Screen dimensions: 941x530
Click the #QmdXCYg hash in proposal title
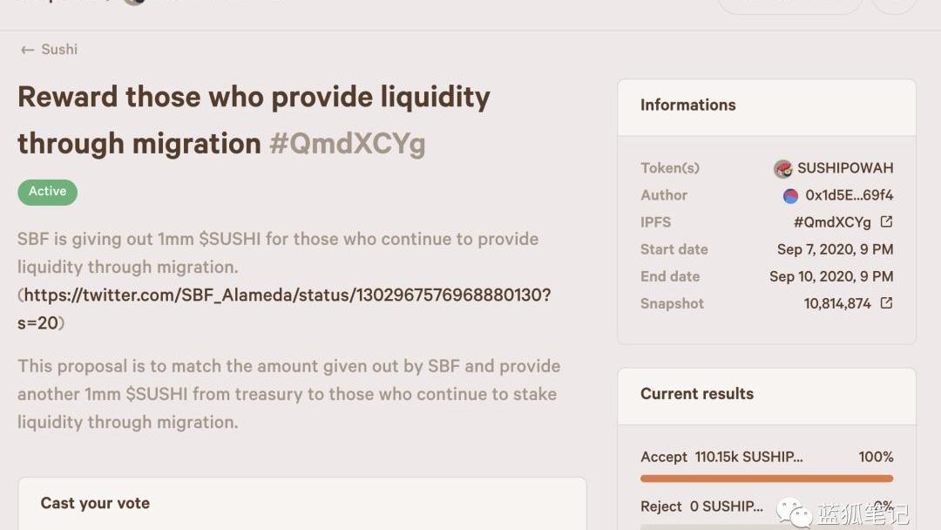point(347,143)
